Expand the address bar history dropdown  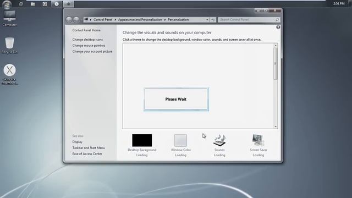pyautogui.click(x=207, y=20)
